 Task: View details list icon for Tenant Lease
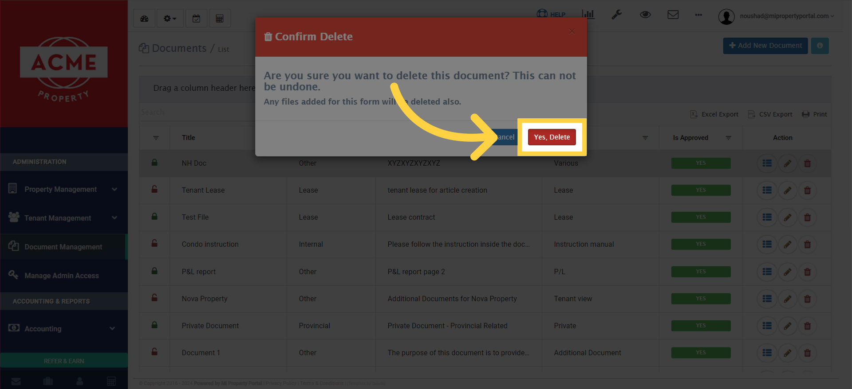(x=767, y=190)
